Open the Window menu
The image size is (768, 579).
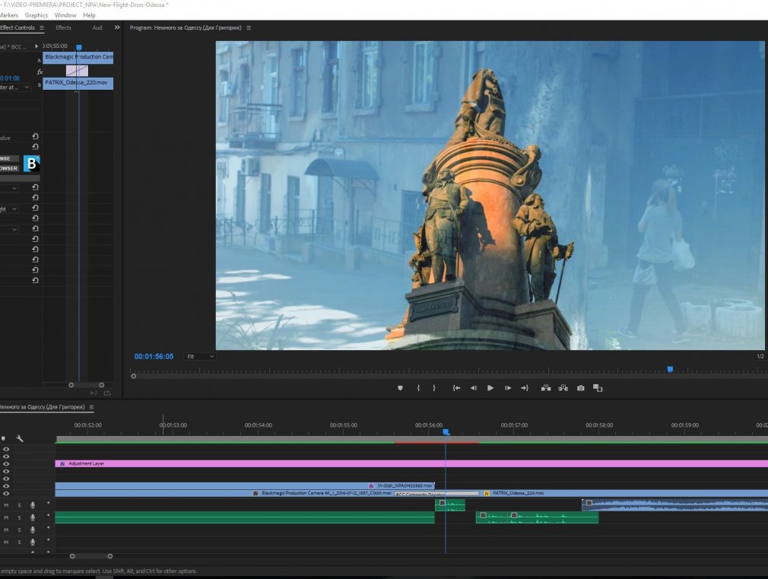coord(65,15)
